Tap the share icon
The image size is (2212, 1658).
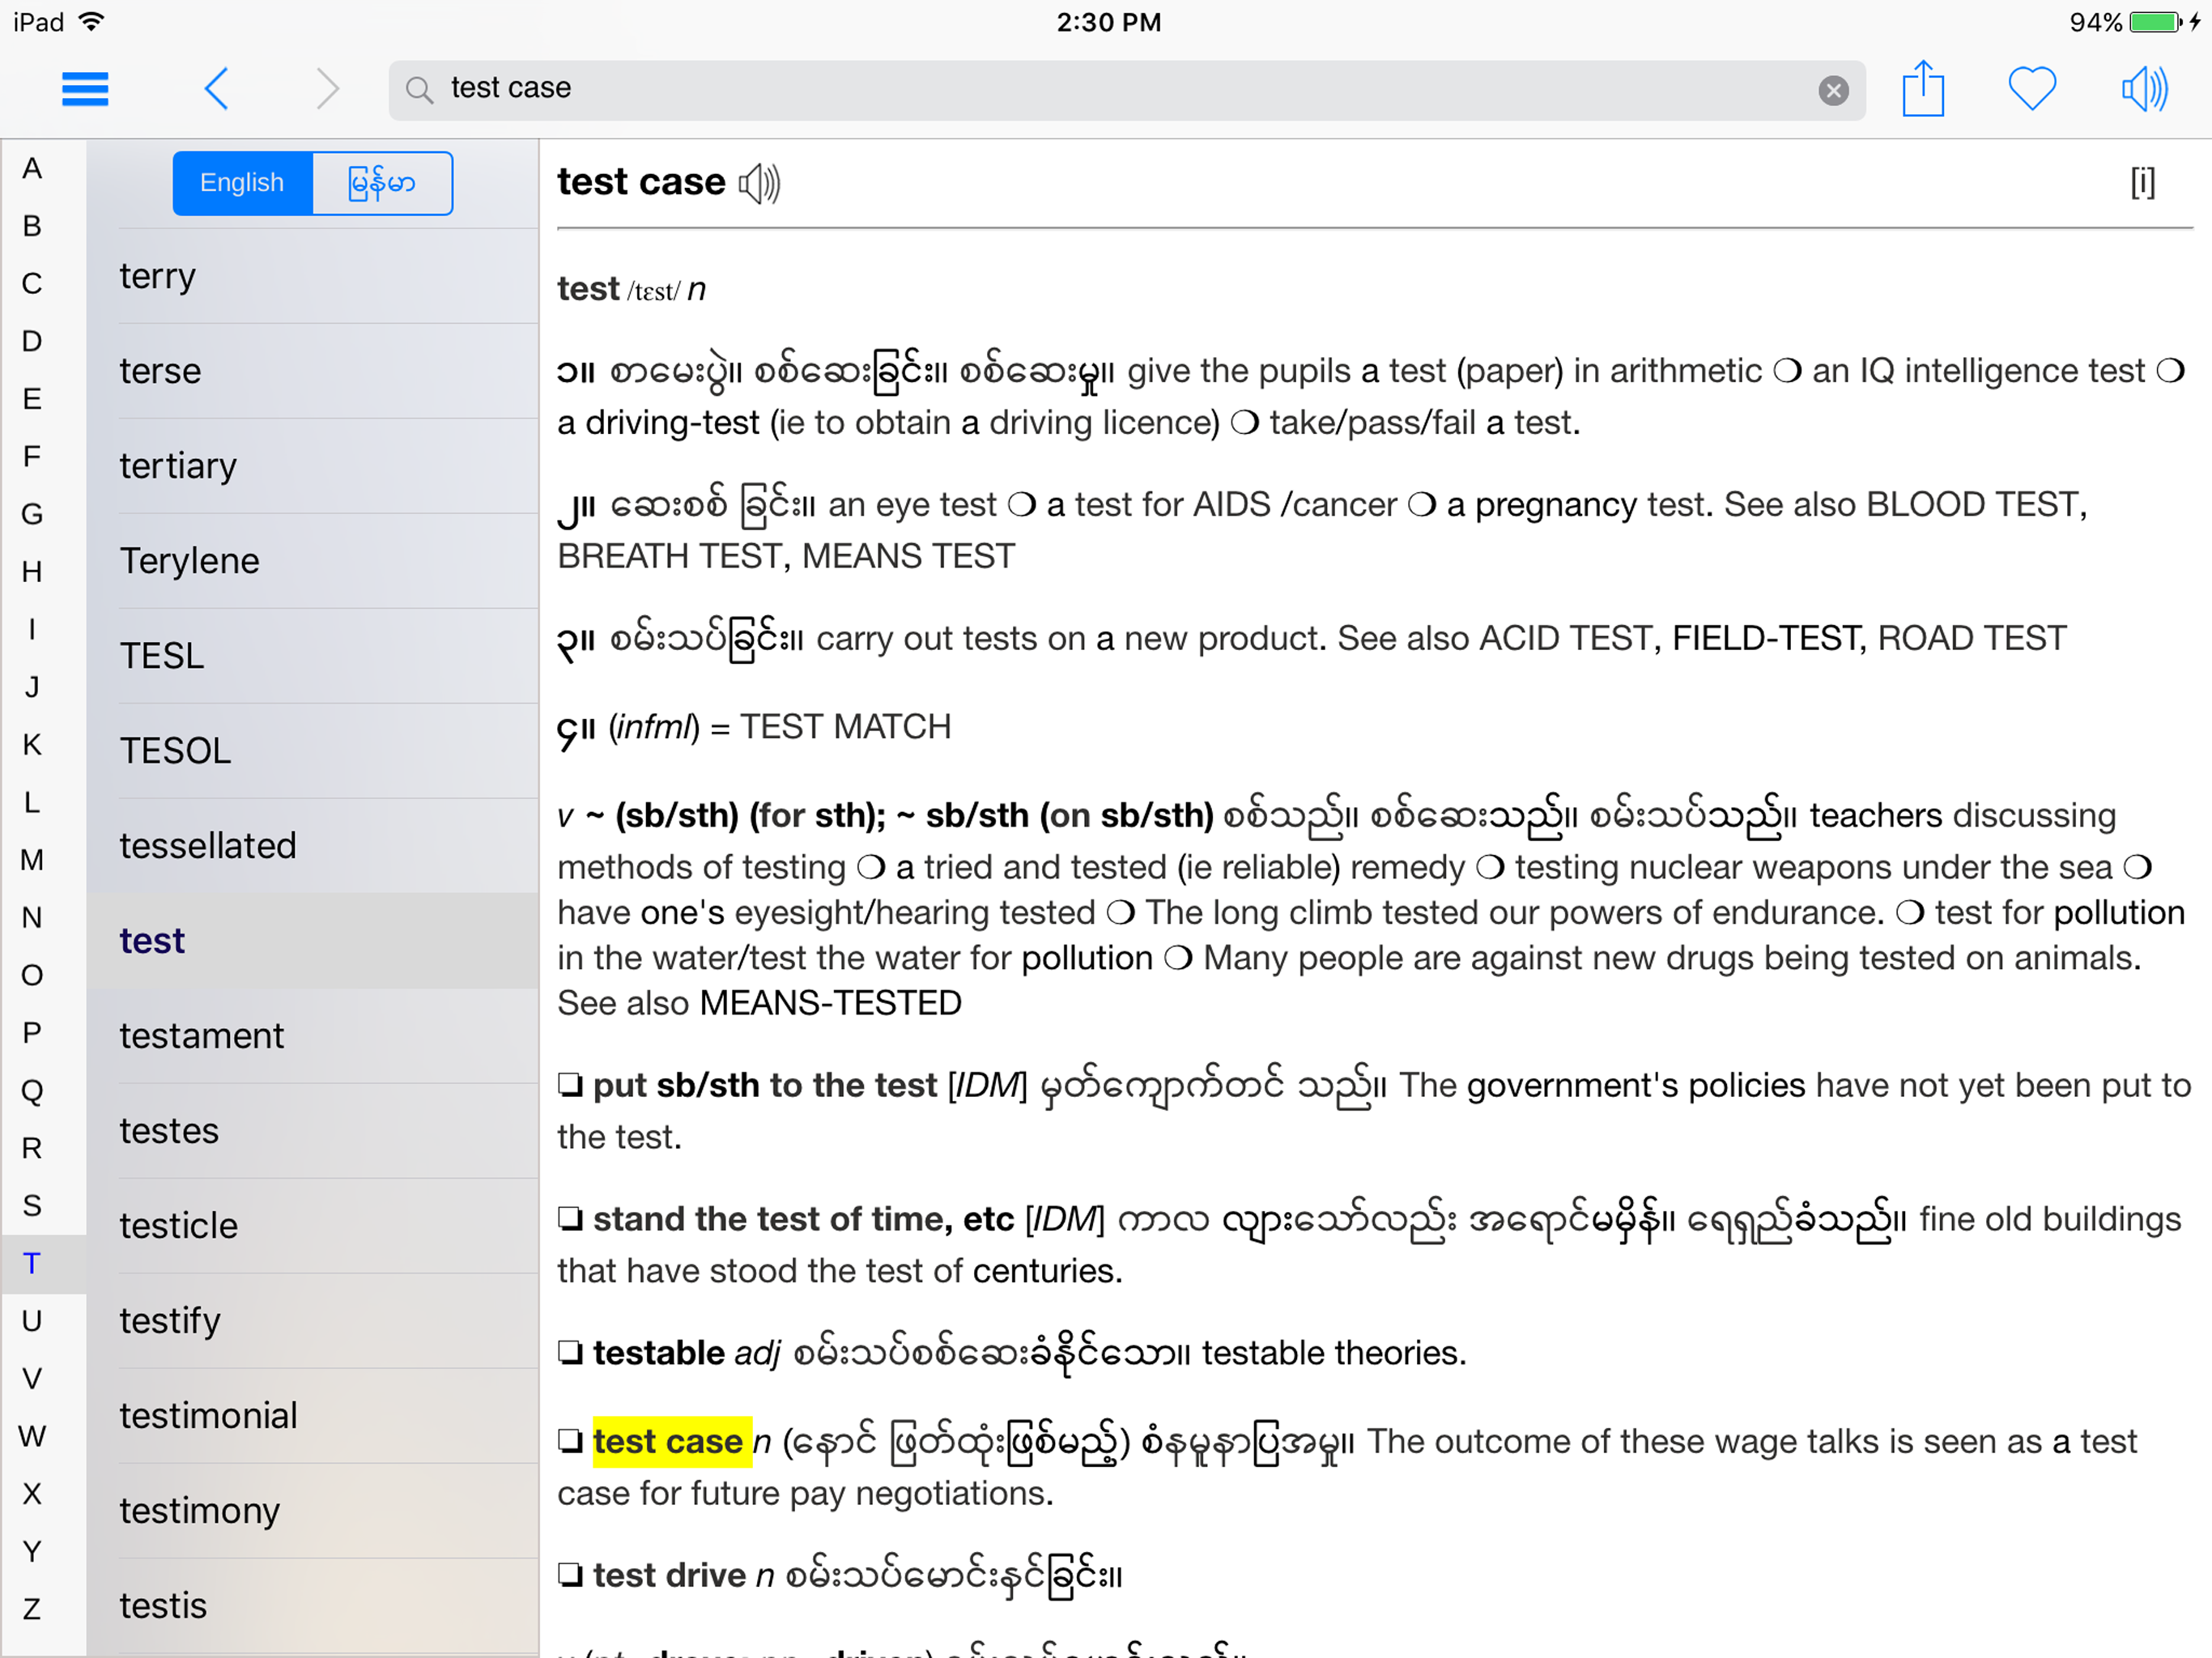click(1922, 90)
